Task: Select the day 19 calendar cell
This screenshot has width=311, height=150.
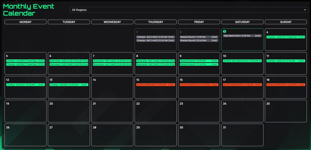Action: (25, 111)
